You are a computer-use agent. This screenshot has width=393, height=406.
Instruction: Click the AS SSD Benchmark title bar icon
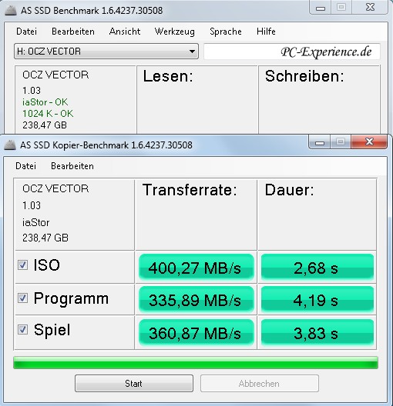click(x=11, y=11)
